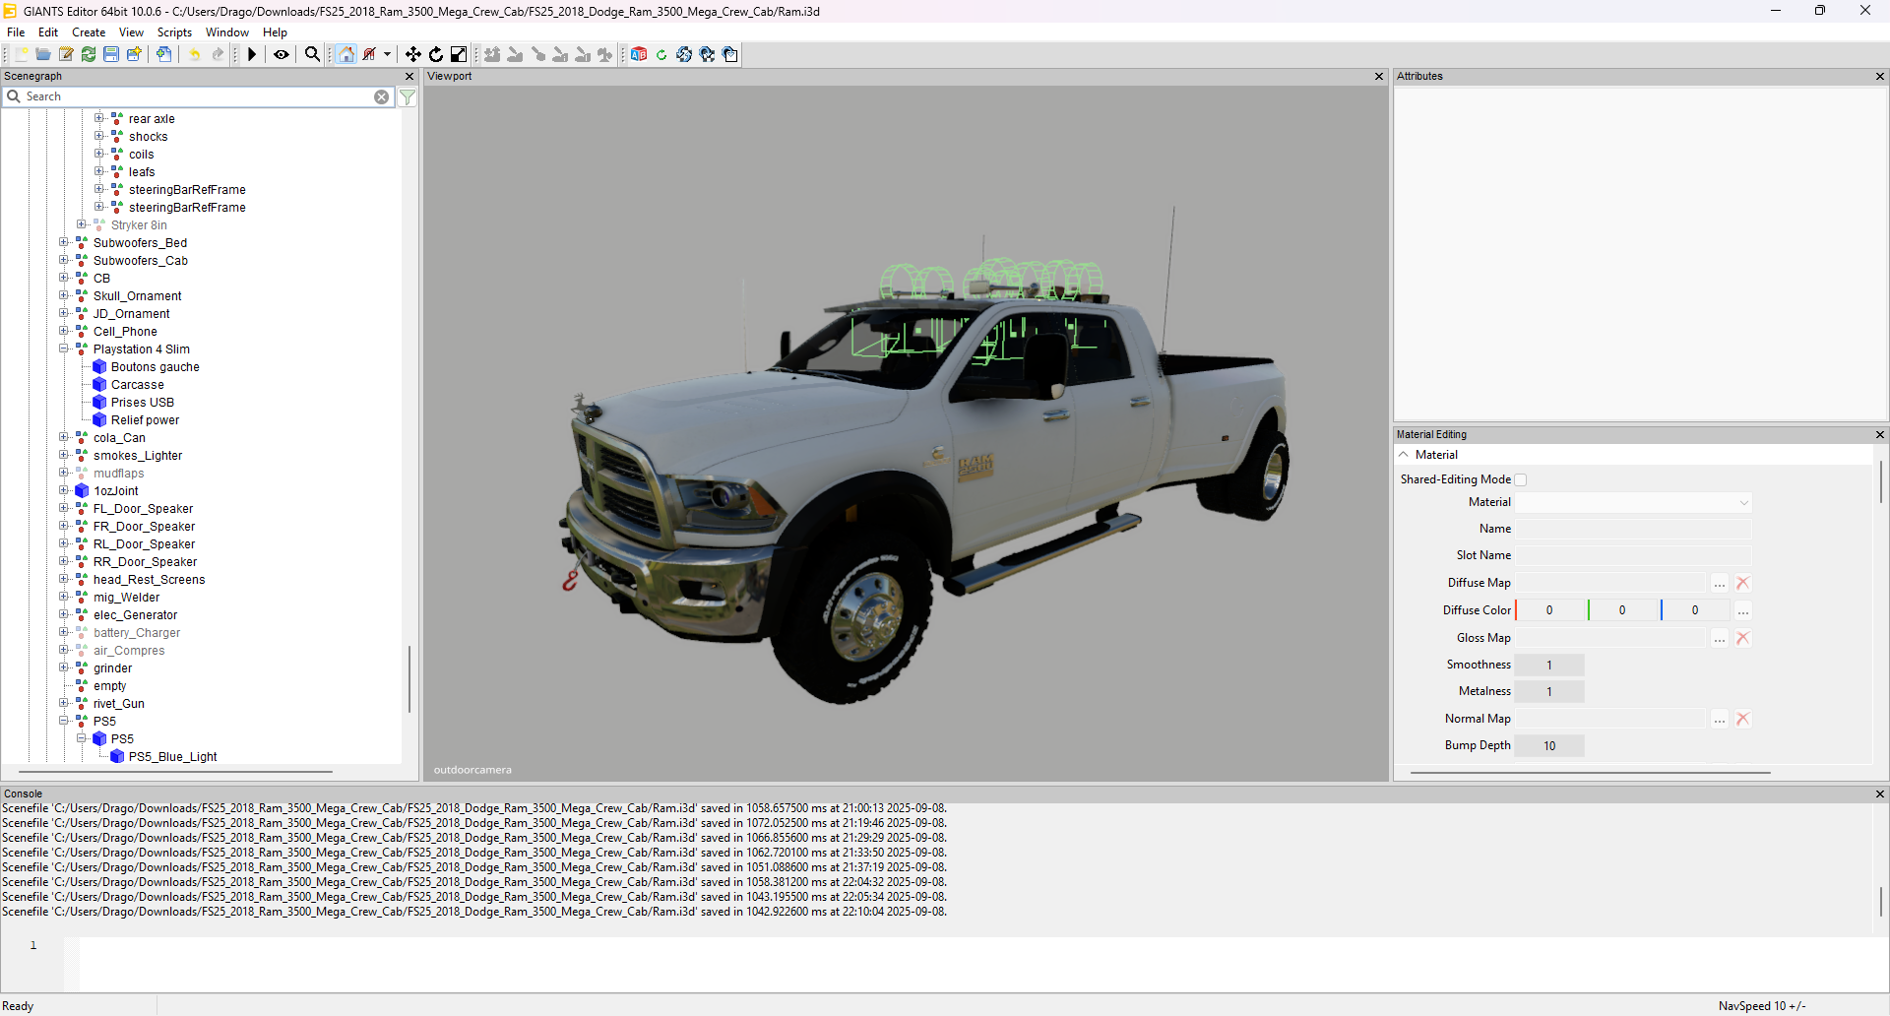
Task: Select the Rotate tool
Action: (436, 54)
